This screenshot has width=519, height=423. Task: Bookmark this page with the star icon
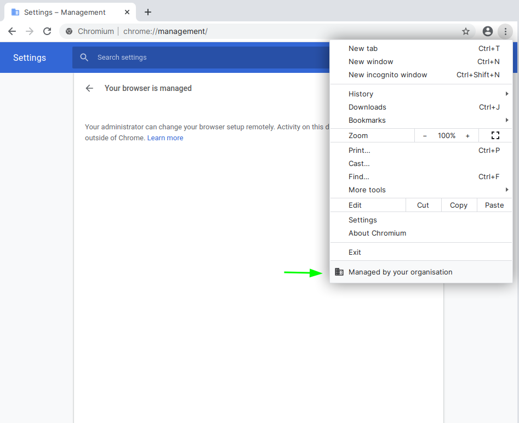(x=465, y=31)
